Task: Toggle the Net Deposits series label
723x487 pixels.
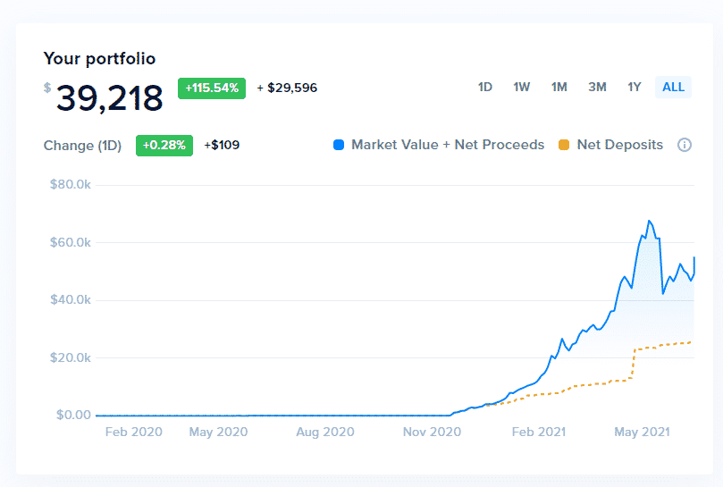Action: click(x=620, y=145)
